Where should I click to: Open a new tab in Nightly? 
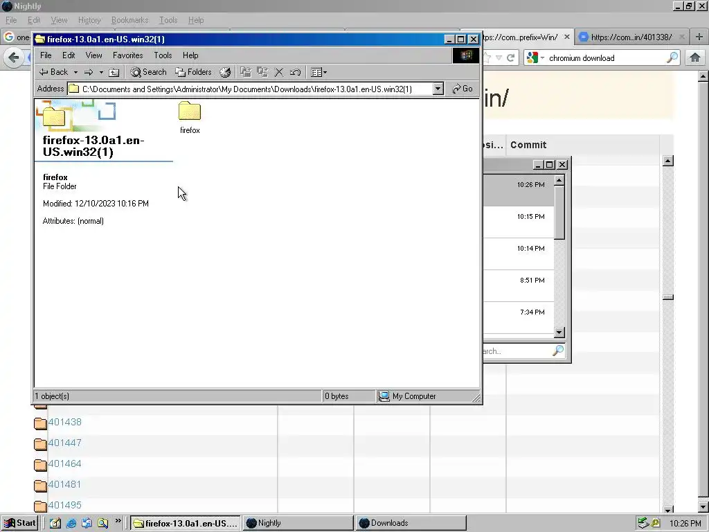(x=699, y=37)
